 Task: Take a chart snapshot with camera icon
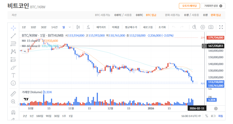point(211,27)
